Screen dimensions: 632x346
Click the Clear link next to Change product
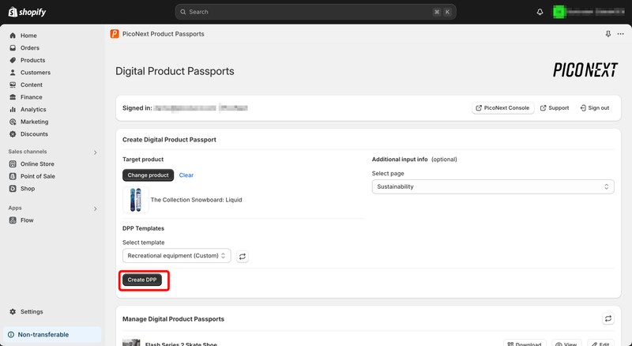pyautogui.click(x=186, y=175)
